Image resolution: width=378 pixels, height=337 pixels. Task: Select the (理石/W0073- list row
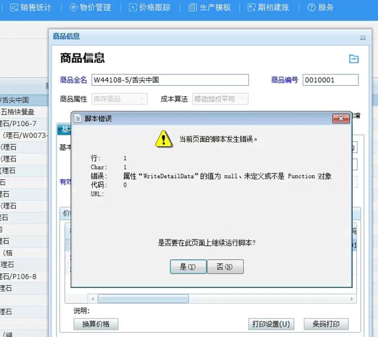[x=24, y=135]
